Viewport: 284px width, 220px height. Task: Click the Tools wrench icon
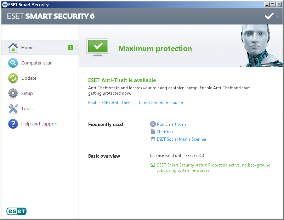click(13, 109)
